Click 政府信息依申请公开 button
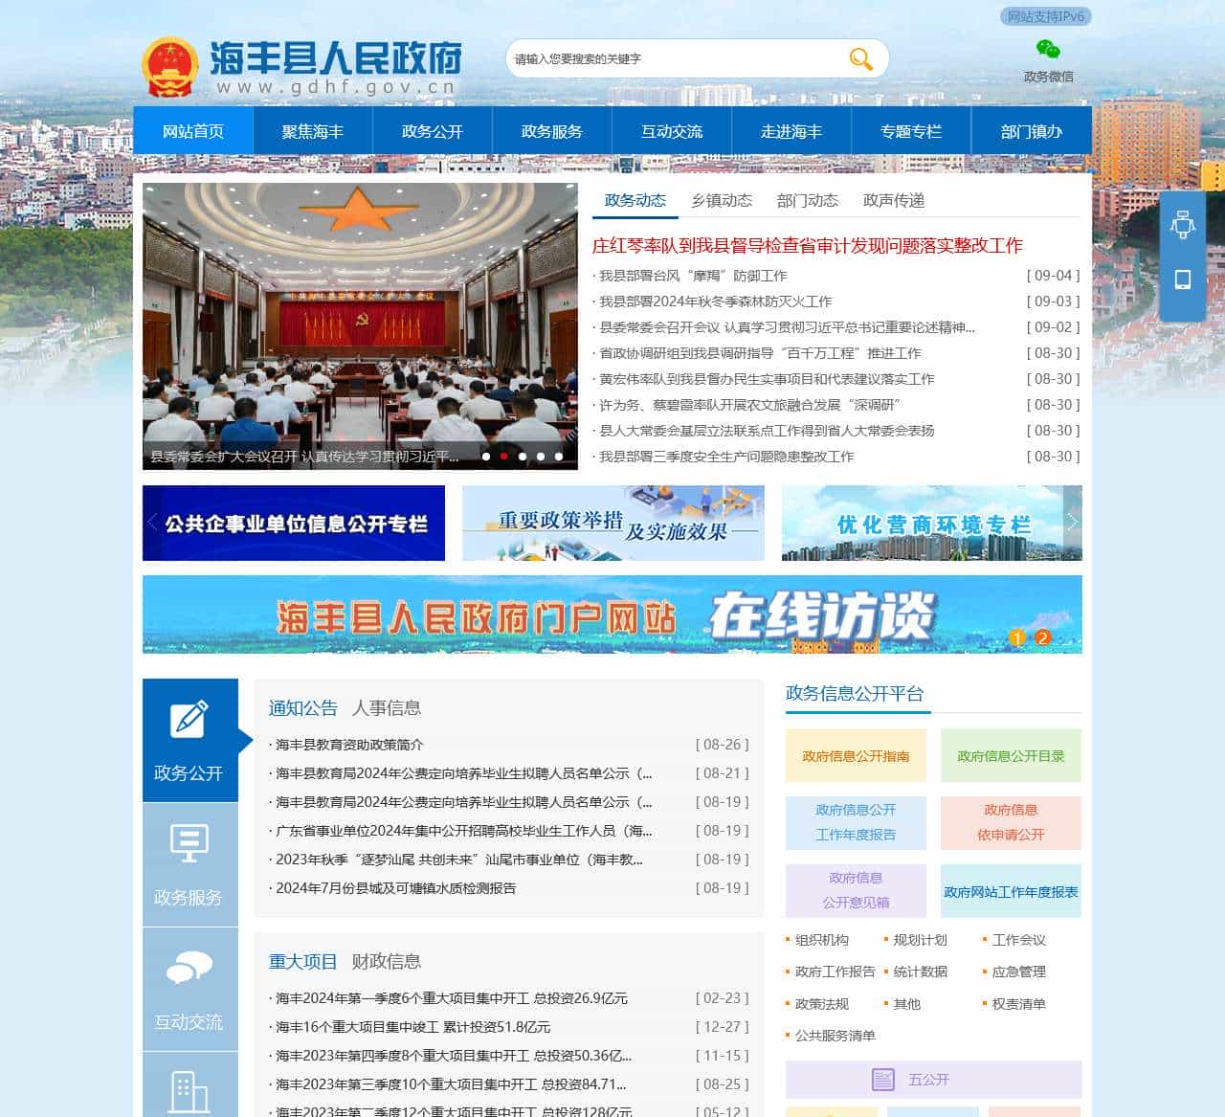The image size is (1225, 1117). click(1011, 823)
